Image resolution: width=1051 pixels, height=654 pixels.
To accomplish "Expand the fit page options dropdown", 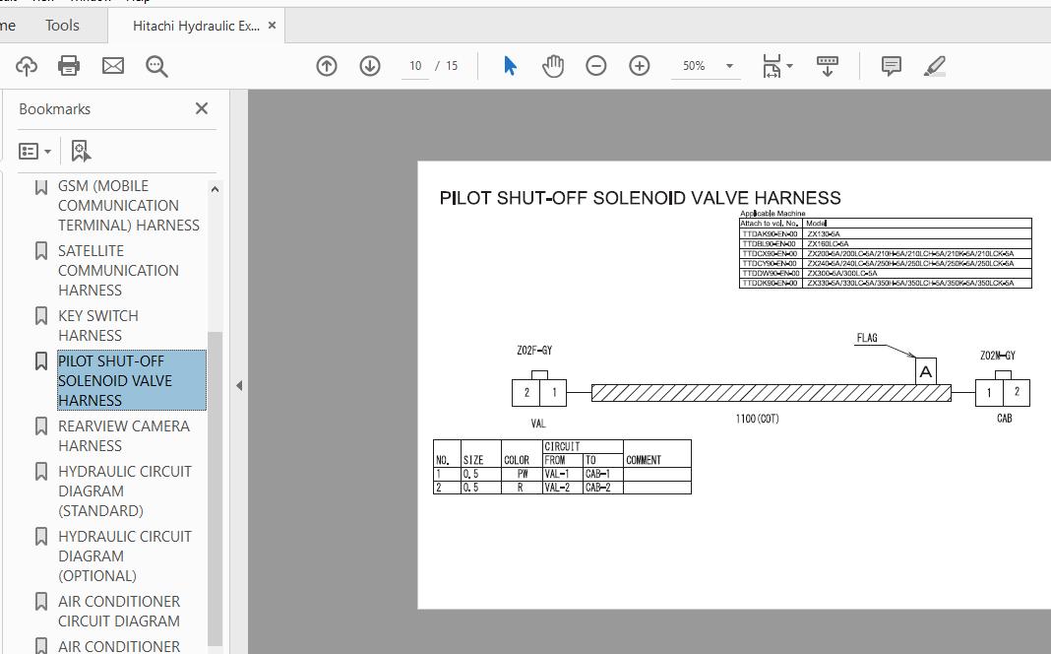I will click(789, 66).
